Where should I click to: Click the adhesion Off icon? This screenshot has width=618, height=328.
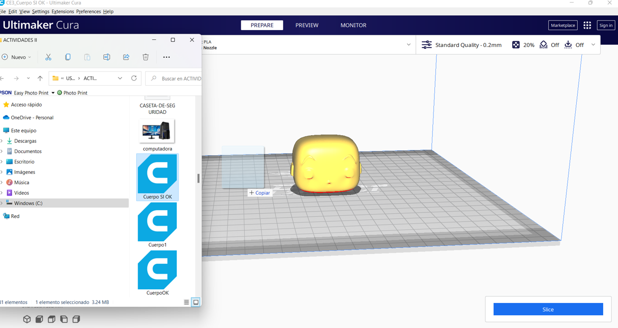(568, 45)
